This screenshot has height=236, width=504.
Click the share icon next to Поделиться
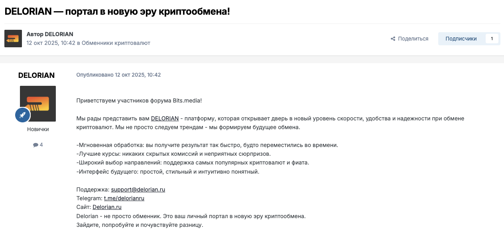[x=393, y=39]
